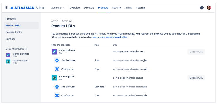This screenshot has width=218, height=105.
Task: Click Confluence icon under acme-partners
Action: (x=57, y=69)
